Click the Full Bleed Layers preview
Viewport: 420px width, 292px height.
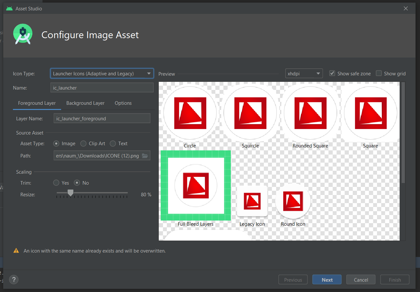tap(196, 185)
